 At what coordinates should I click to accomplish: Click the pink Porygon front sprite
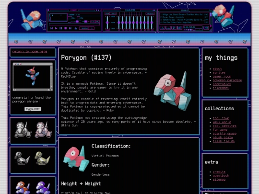point(43,130)
